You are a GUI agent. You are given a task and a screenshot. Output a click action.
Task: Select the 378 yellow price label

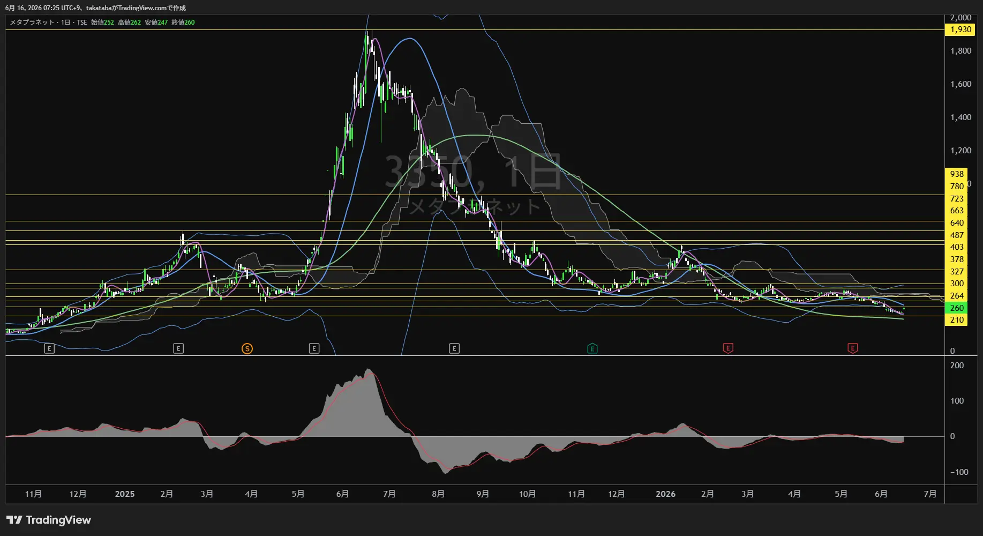click(957, 259)
